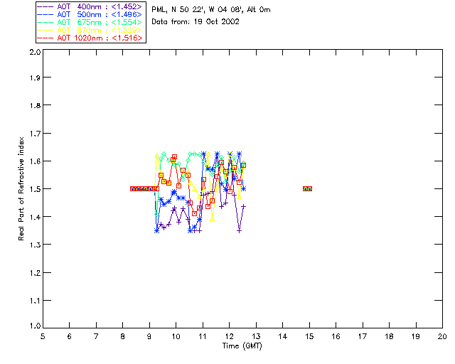
Task: Click the x-axis label 10
Action: [176, 336]
